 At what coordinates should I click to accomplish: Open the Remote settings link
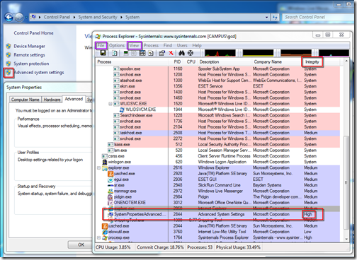(x=29, y=55)
